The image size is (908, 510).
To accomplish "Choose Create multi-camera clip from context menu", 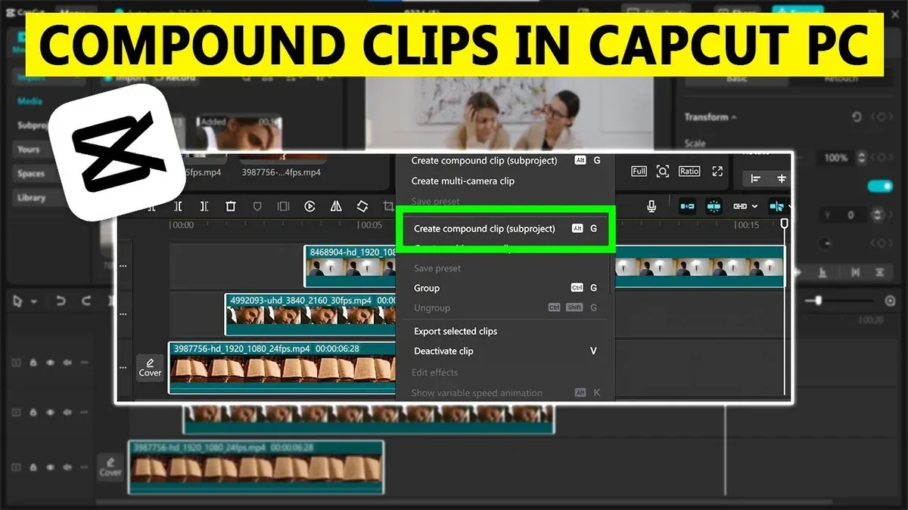I will tap(462, 181).
